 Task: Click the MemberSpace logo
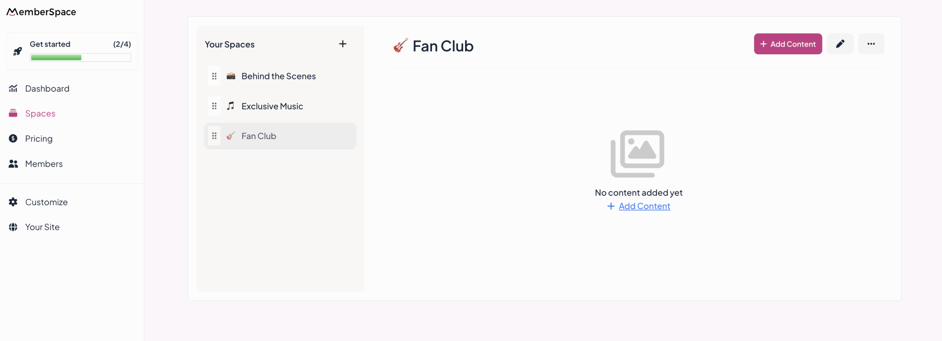pyautogui.click(x=41, y=12)
